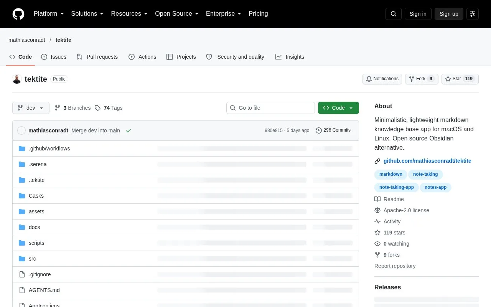Click the book icon next to Readme
This screenshot has width=491, height=307.
[x=377, y=199]
